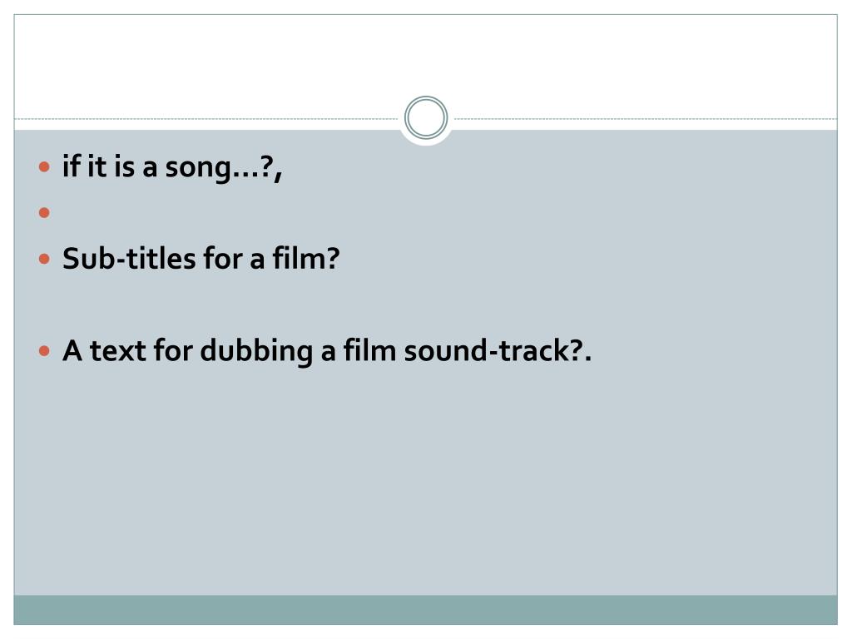This screenshot has width=852, height=639.
Task: Select the line "Sub-titles for a film?"
Action: tap(201, 259)
